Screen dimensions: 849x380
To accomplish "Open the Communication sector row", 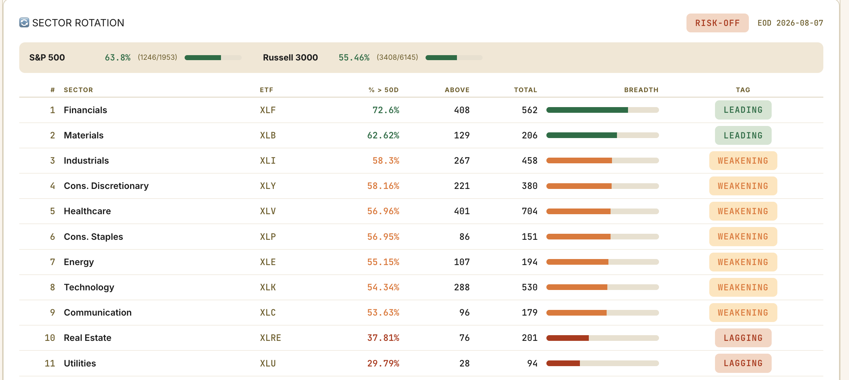I will pos(421,313).
